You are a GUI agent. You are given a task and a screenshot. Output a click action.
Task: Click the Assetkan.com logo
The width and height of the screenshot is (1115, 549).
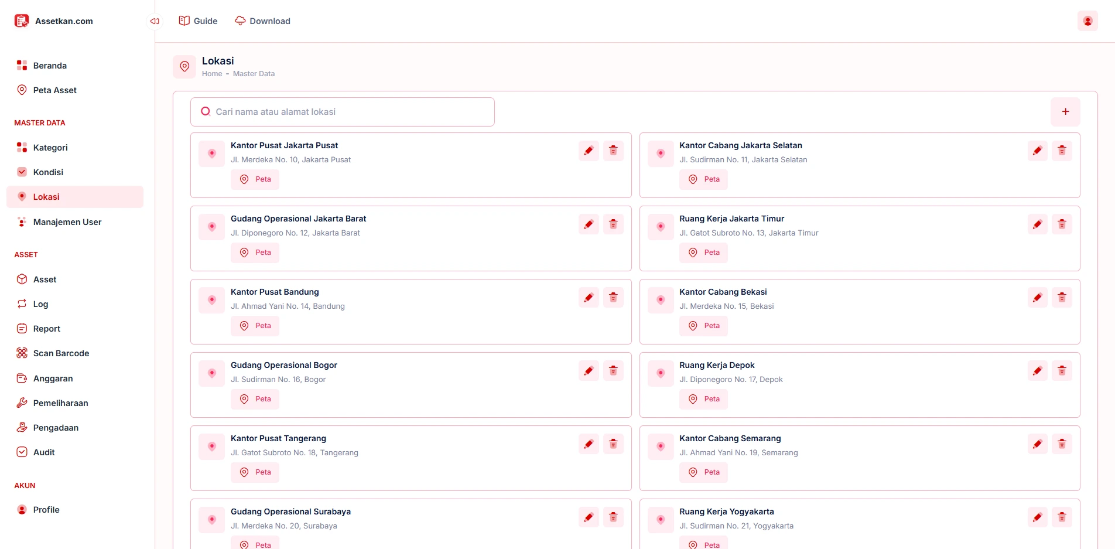(54, 21)
